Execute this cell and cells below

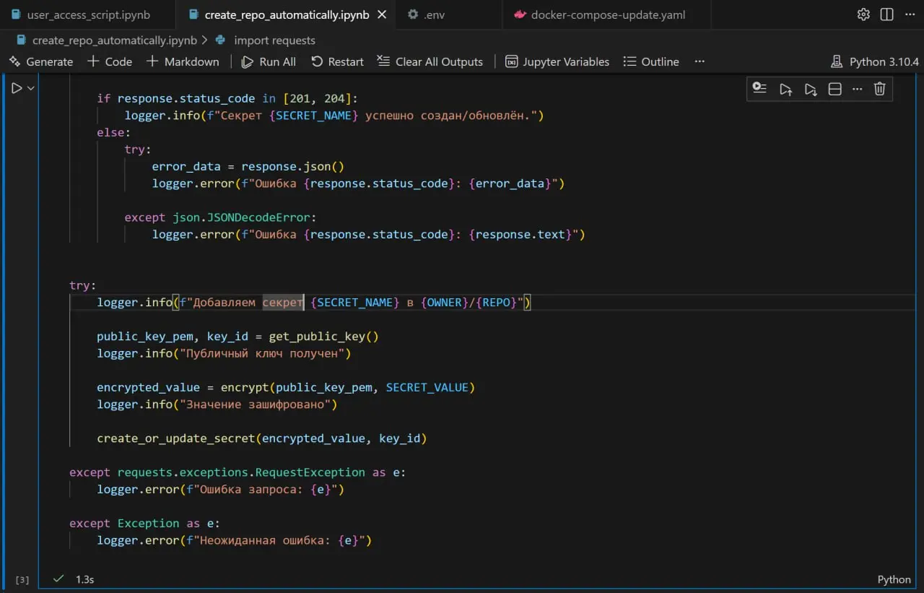coord(810,89)
